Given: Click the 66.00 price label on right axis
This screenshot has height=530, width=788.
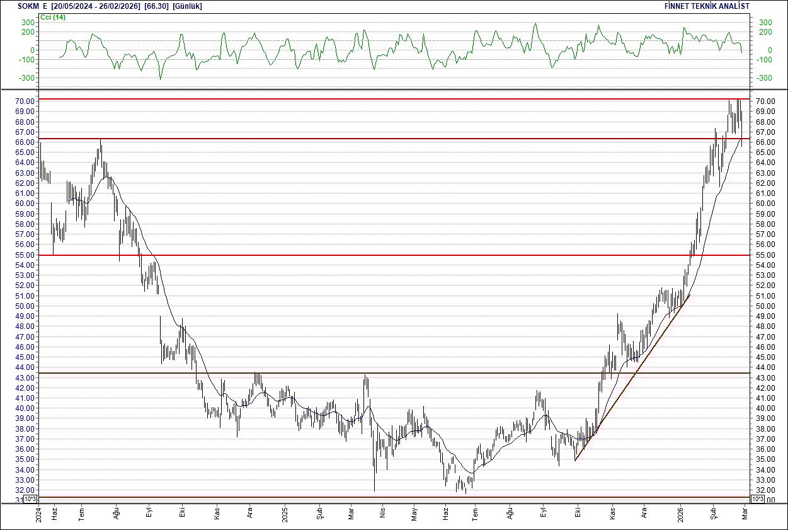Looking at the screenshot, I should 765,142.
